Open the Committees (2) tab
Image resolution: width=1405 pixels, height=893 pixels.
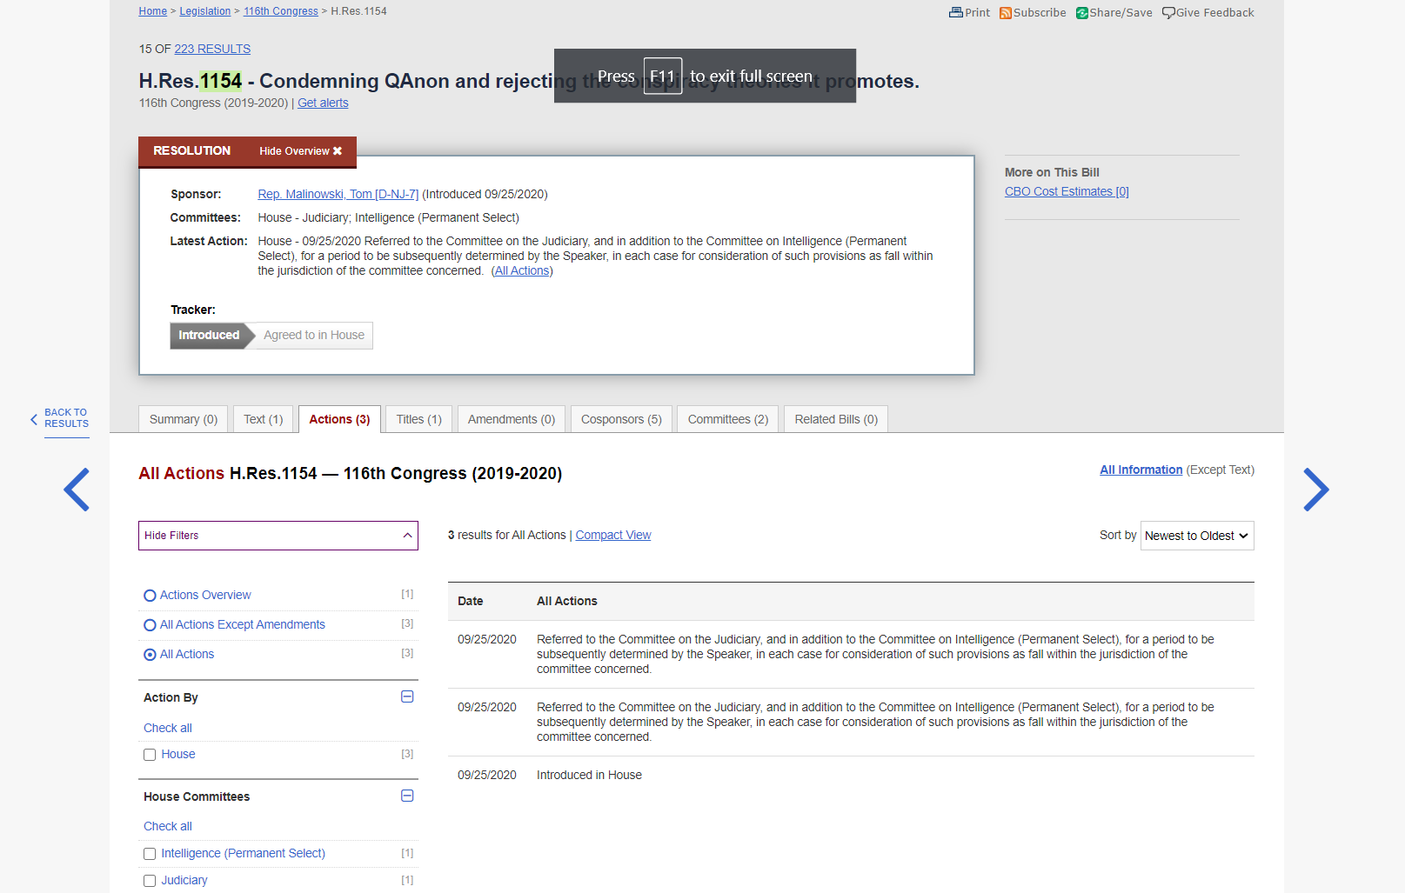(728, 419)
